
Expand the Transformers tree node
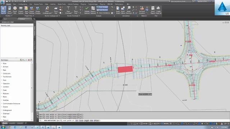1,77
